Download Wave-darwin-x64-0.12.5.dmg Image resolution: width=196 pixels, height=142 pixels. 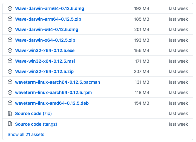(x=47, y=29)
